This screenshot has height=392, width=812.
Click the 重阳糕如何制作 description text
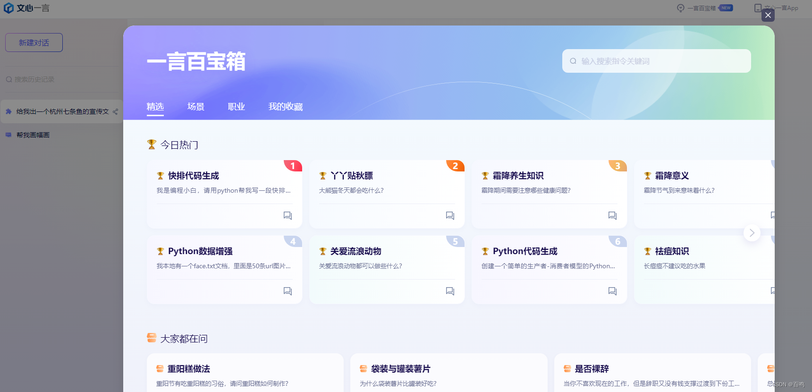(222, 383)
